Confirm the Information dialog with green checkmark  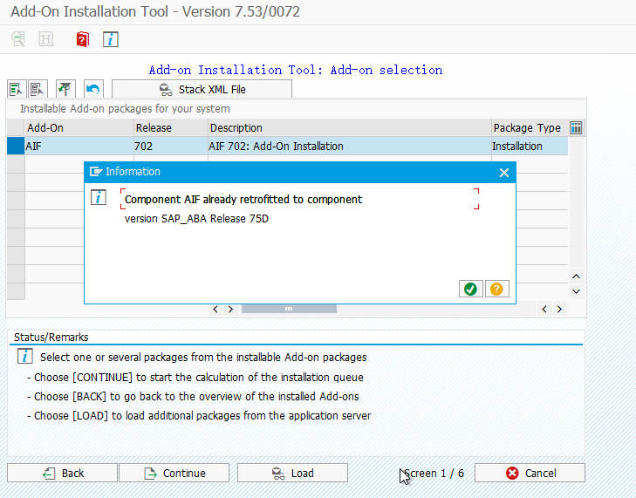tap(470, 289)
